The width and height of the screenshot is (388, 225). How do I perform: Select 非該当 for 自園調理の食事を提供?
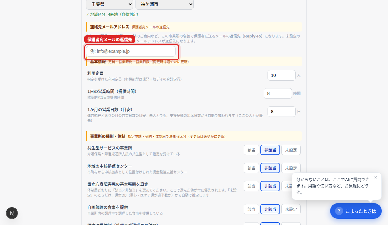(x=270, y=209)
